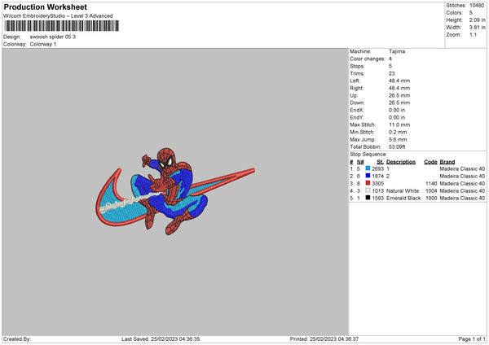Click the Total Bobbin value 53.09ft
489x345 pixels.
coord(397,147)
